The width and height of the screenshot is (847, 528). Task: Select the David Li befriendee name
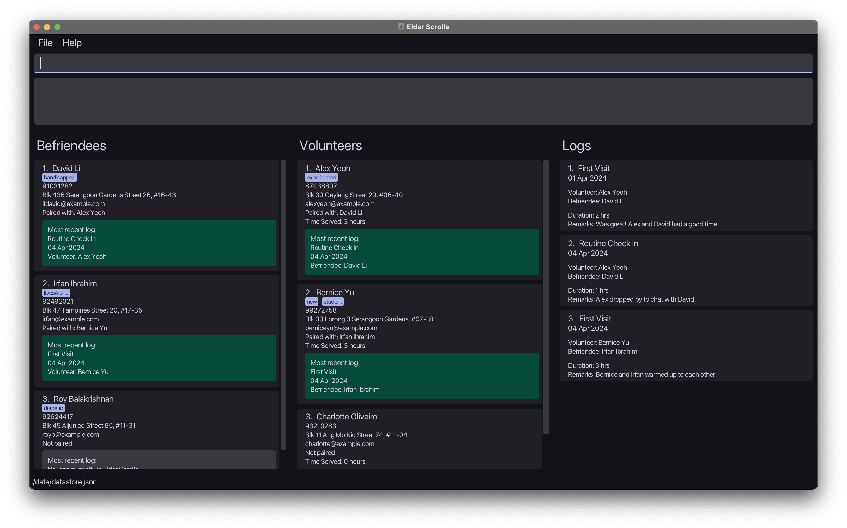66,168
